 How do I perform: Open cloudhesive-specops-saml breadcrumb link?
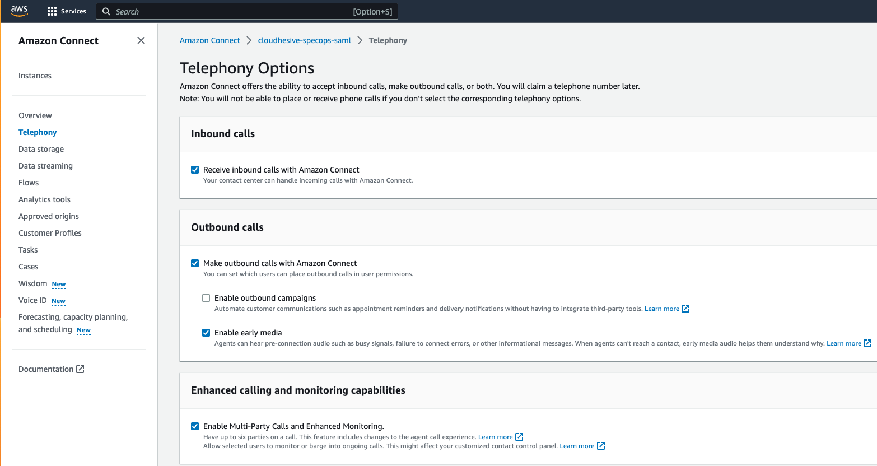click(305, 40)
